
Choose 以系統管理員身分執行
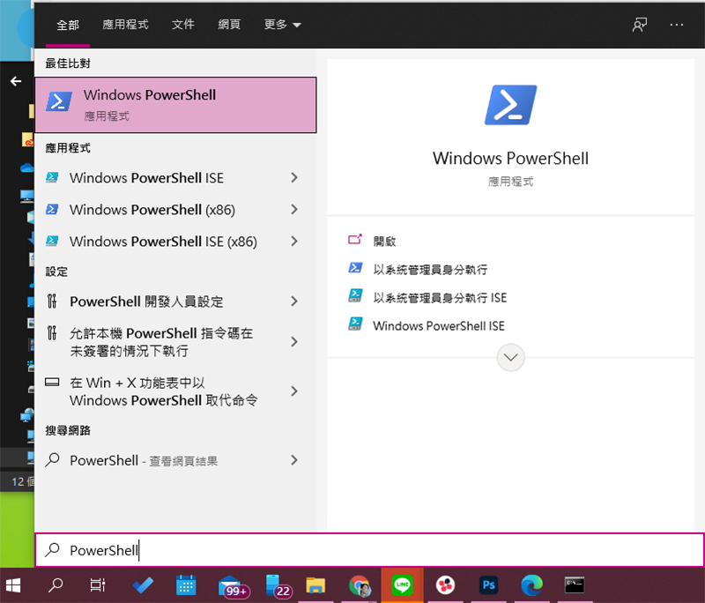pyautogui.click(x=430, y=270)
